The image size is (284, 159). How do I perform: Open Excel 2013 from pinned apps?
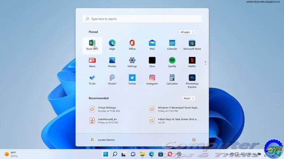click(x=92, y=45)
